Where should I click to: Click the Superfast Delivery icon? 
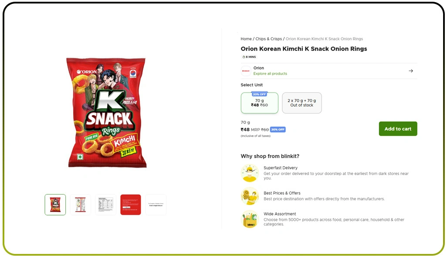click(x=250, y=173)
